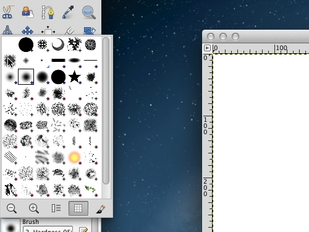Choose the black star brush
Screen dimensions: 309x232
tap(74, 77)
